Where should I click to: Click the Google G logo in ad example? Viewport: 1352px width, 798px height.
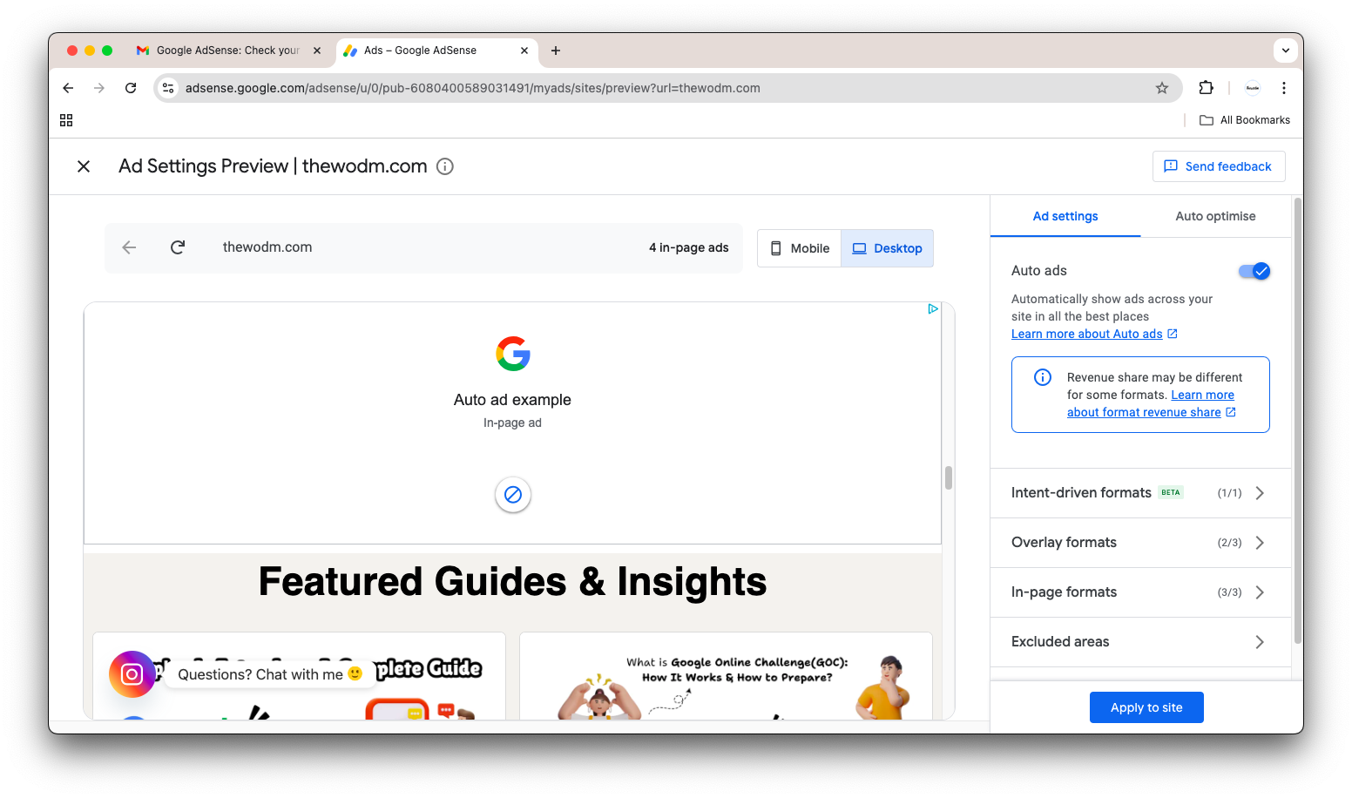[513, 354]
